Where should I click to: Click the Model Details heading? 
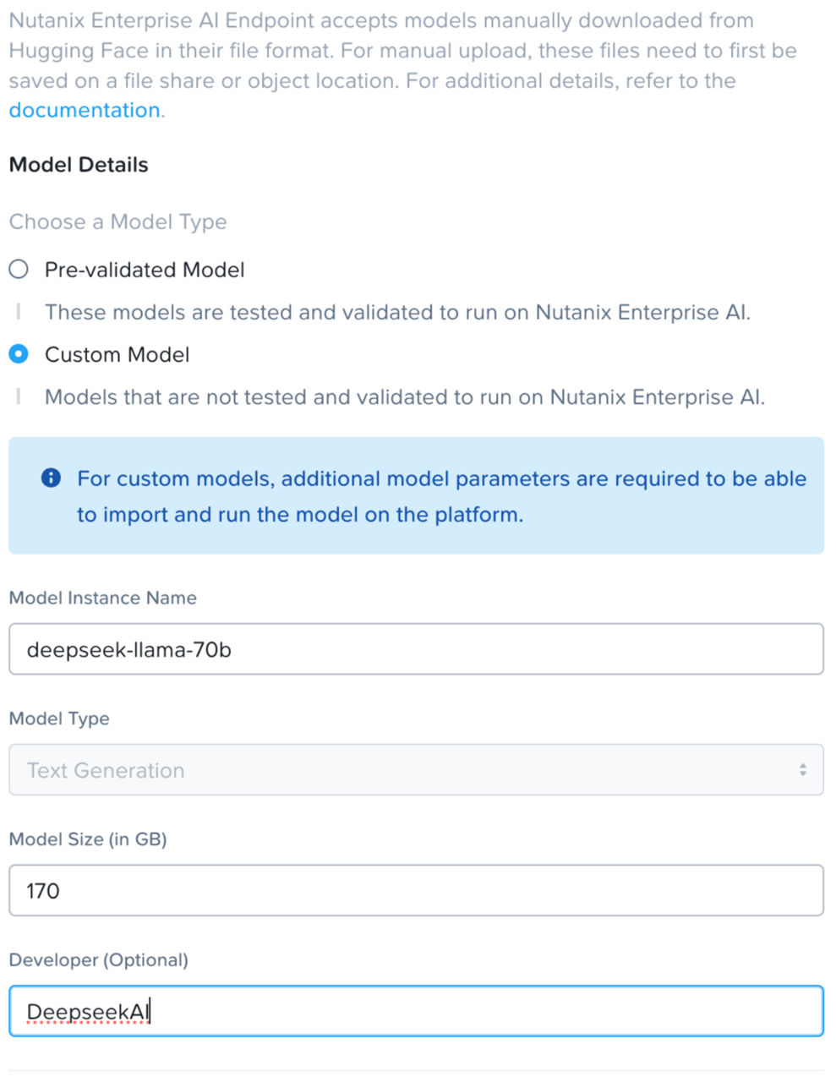[78, 165]
